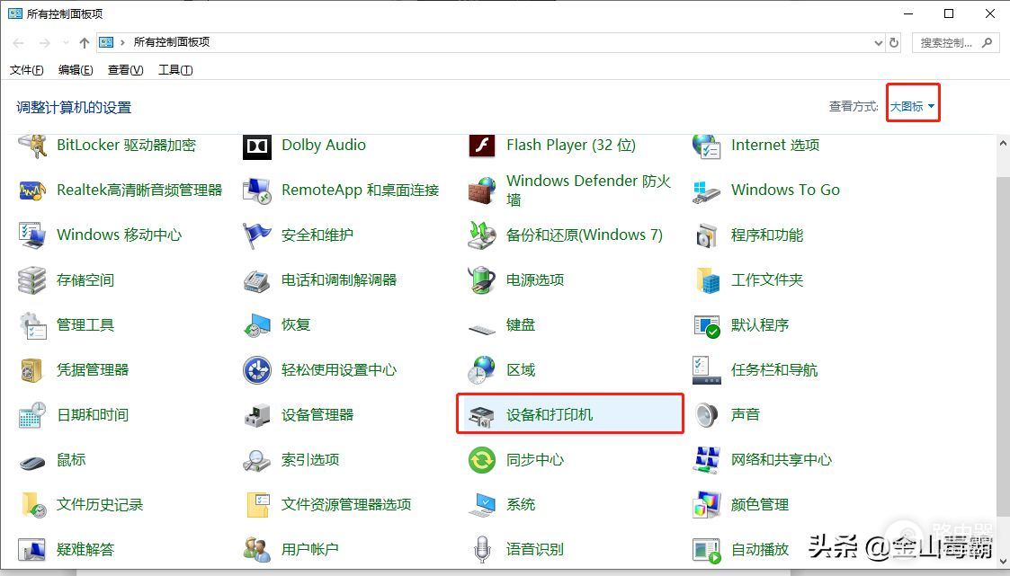Click the refresh button beside address bar
Viewport: 1010px width, 576px height.
coord(894,43)
